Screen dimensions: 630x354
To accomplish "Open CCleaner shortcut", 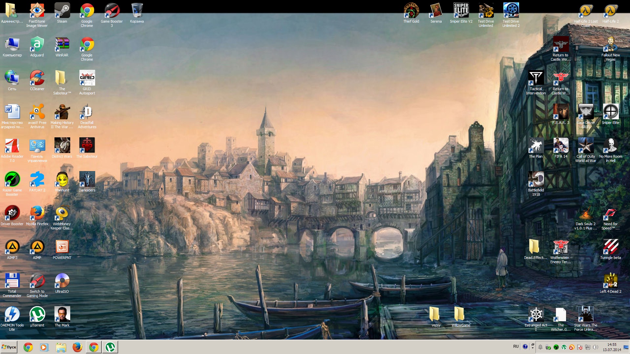I will [x=37, y=81].
